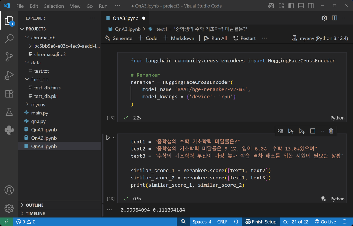The image size is (353, 226).
Task: Click Run All cells
Action: click(x=215, y=38)
